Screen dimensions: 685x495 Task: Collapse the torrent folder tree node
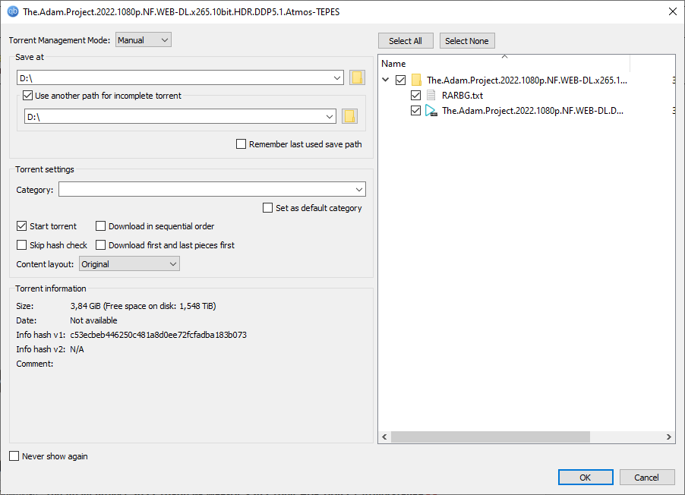tap(385, 80)
